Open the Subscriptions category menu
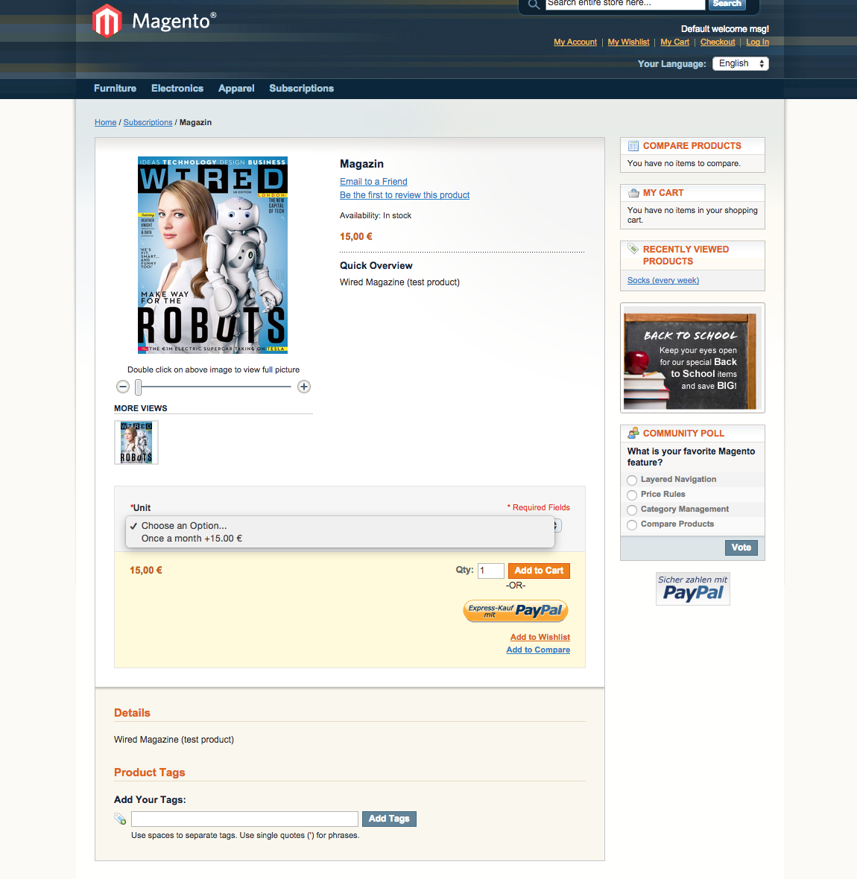This screenshot has width=857, height=879. click(x=301, y=88)
